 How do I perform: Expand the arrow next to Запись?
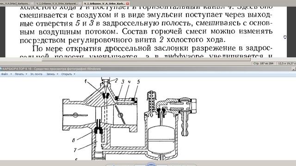pos(57,74)
